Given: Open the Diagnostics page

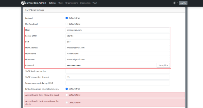Looking at the screenshot, I should (x=85, y=3).
